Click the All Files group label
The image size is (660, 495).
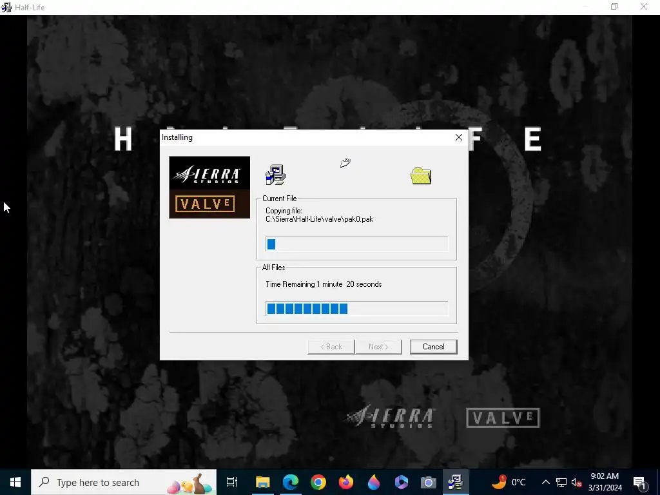(x=273, y=267)
